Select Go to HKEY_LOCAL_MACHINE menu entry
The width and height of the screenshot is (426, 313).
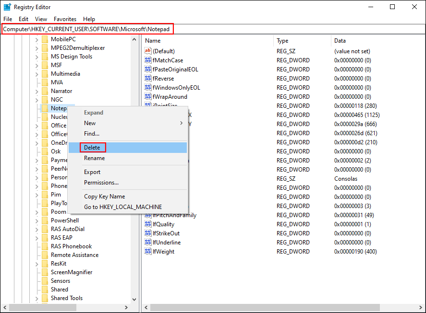128,207
